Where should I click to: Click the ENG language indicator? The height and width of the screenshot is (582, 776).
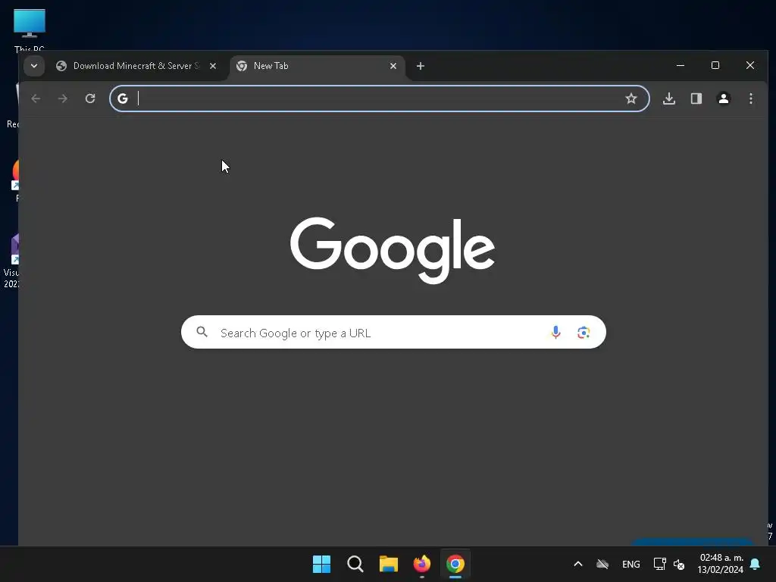click(x=631, y=564)
